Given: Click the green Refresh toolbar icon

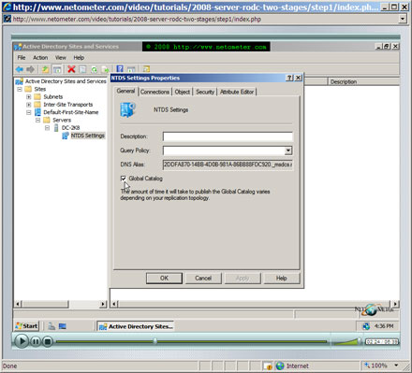Looking at the screenshot, I should [x=94, y=69].
